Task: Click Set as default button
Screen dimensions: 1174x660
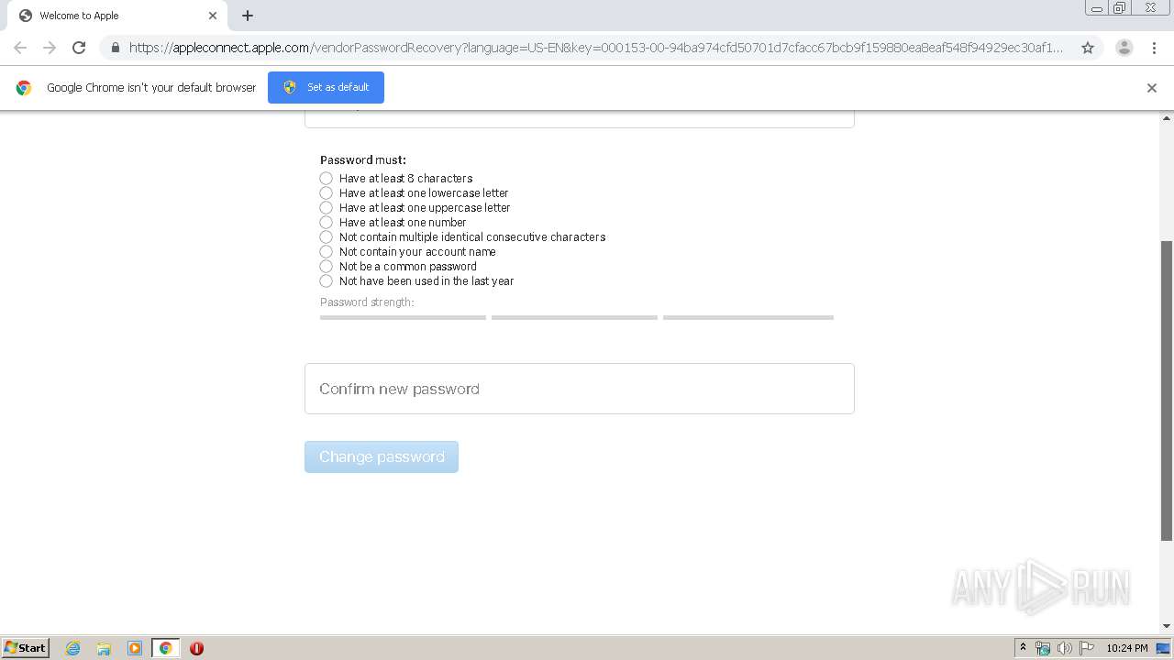Action: pos(326,87)
